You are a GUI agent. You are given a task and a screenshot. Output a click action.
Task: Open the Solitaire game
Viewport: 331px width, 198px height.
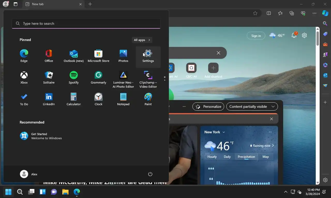(x=49, y=78)
